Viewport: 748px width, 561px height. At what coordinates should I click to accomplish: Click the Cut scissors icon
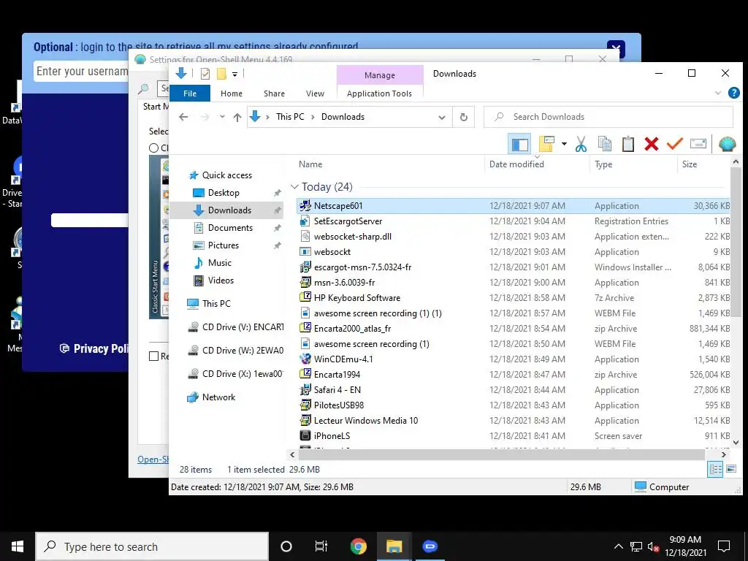click(x=581, y=144)
